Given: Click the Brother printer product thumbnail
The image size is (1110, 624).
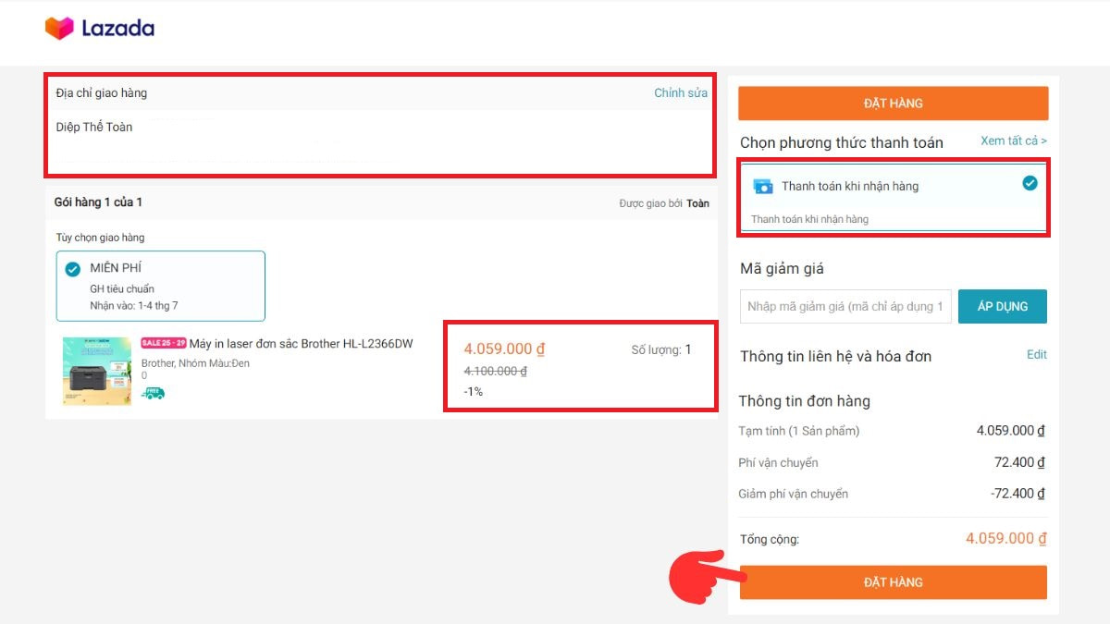Looking at the screenshot, I should coord(96,370).
